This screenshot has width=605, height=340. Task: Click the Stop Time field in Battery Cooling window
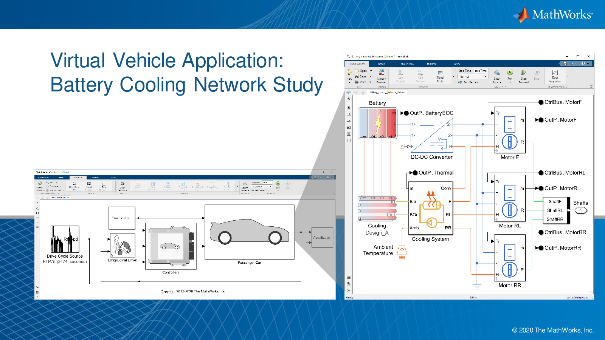click(481, 71)
